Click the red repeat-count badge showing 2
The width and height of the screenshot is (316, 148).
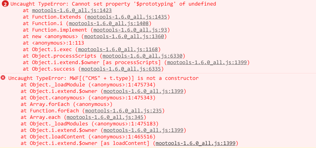[x=5, y=4]
